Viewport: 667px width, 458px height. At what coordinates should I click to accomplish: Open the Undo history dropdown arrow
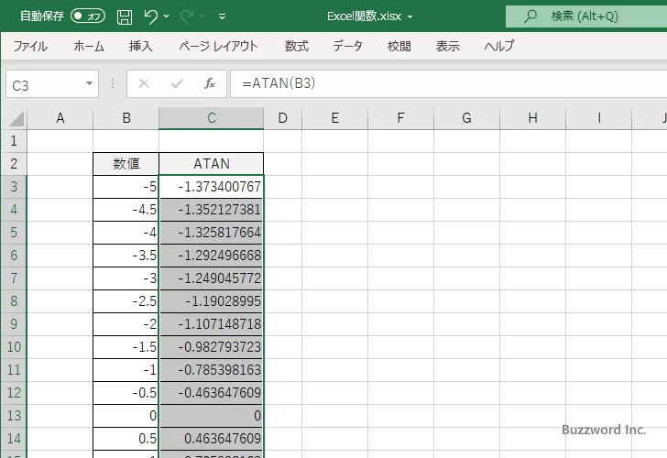coord(167,16)
